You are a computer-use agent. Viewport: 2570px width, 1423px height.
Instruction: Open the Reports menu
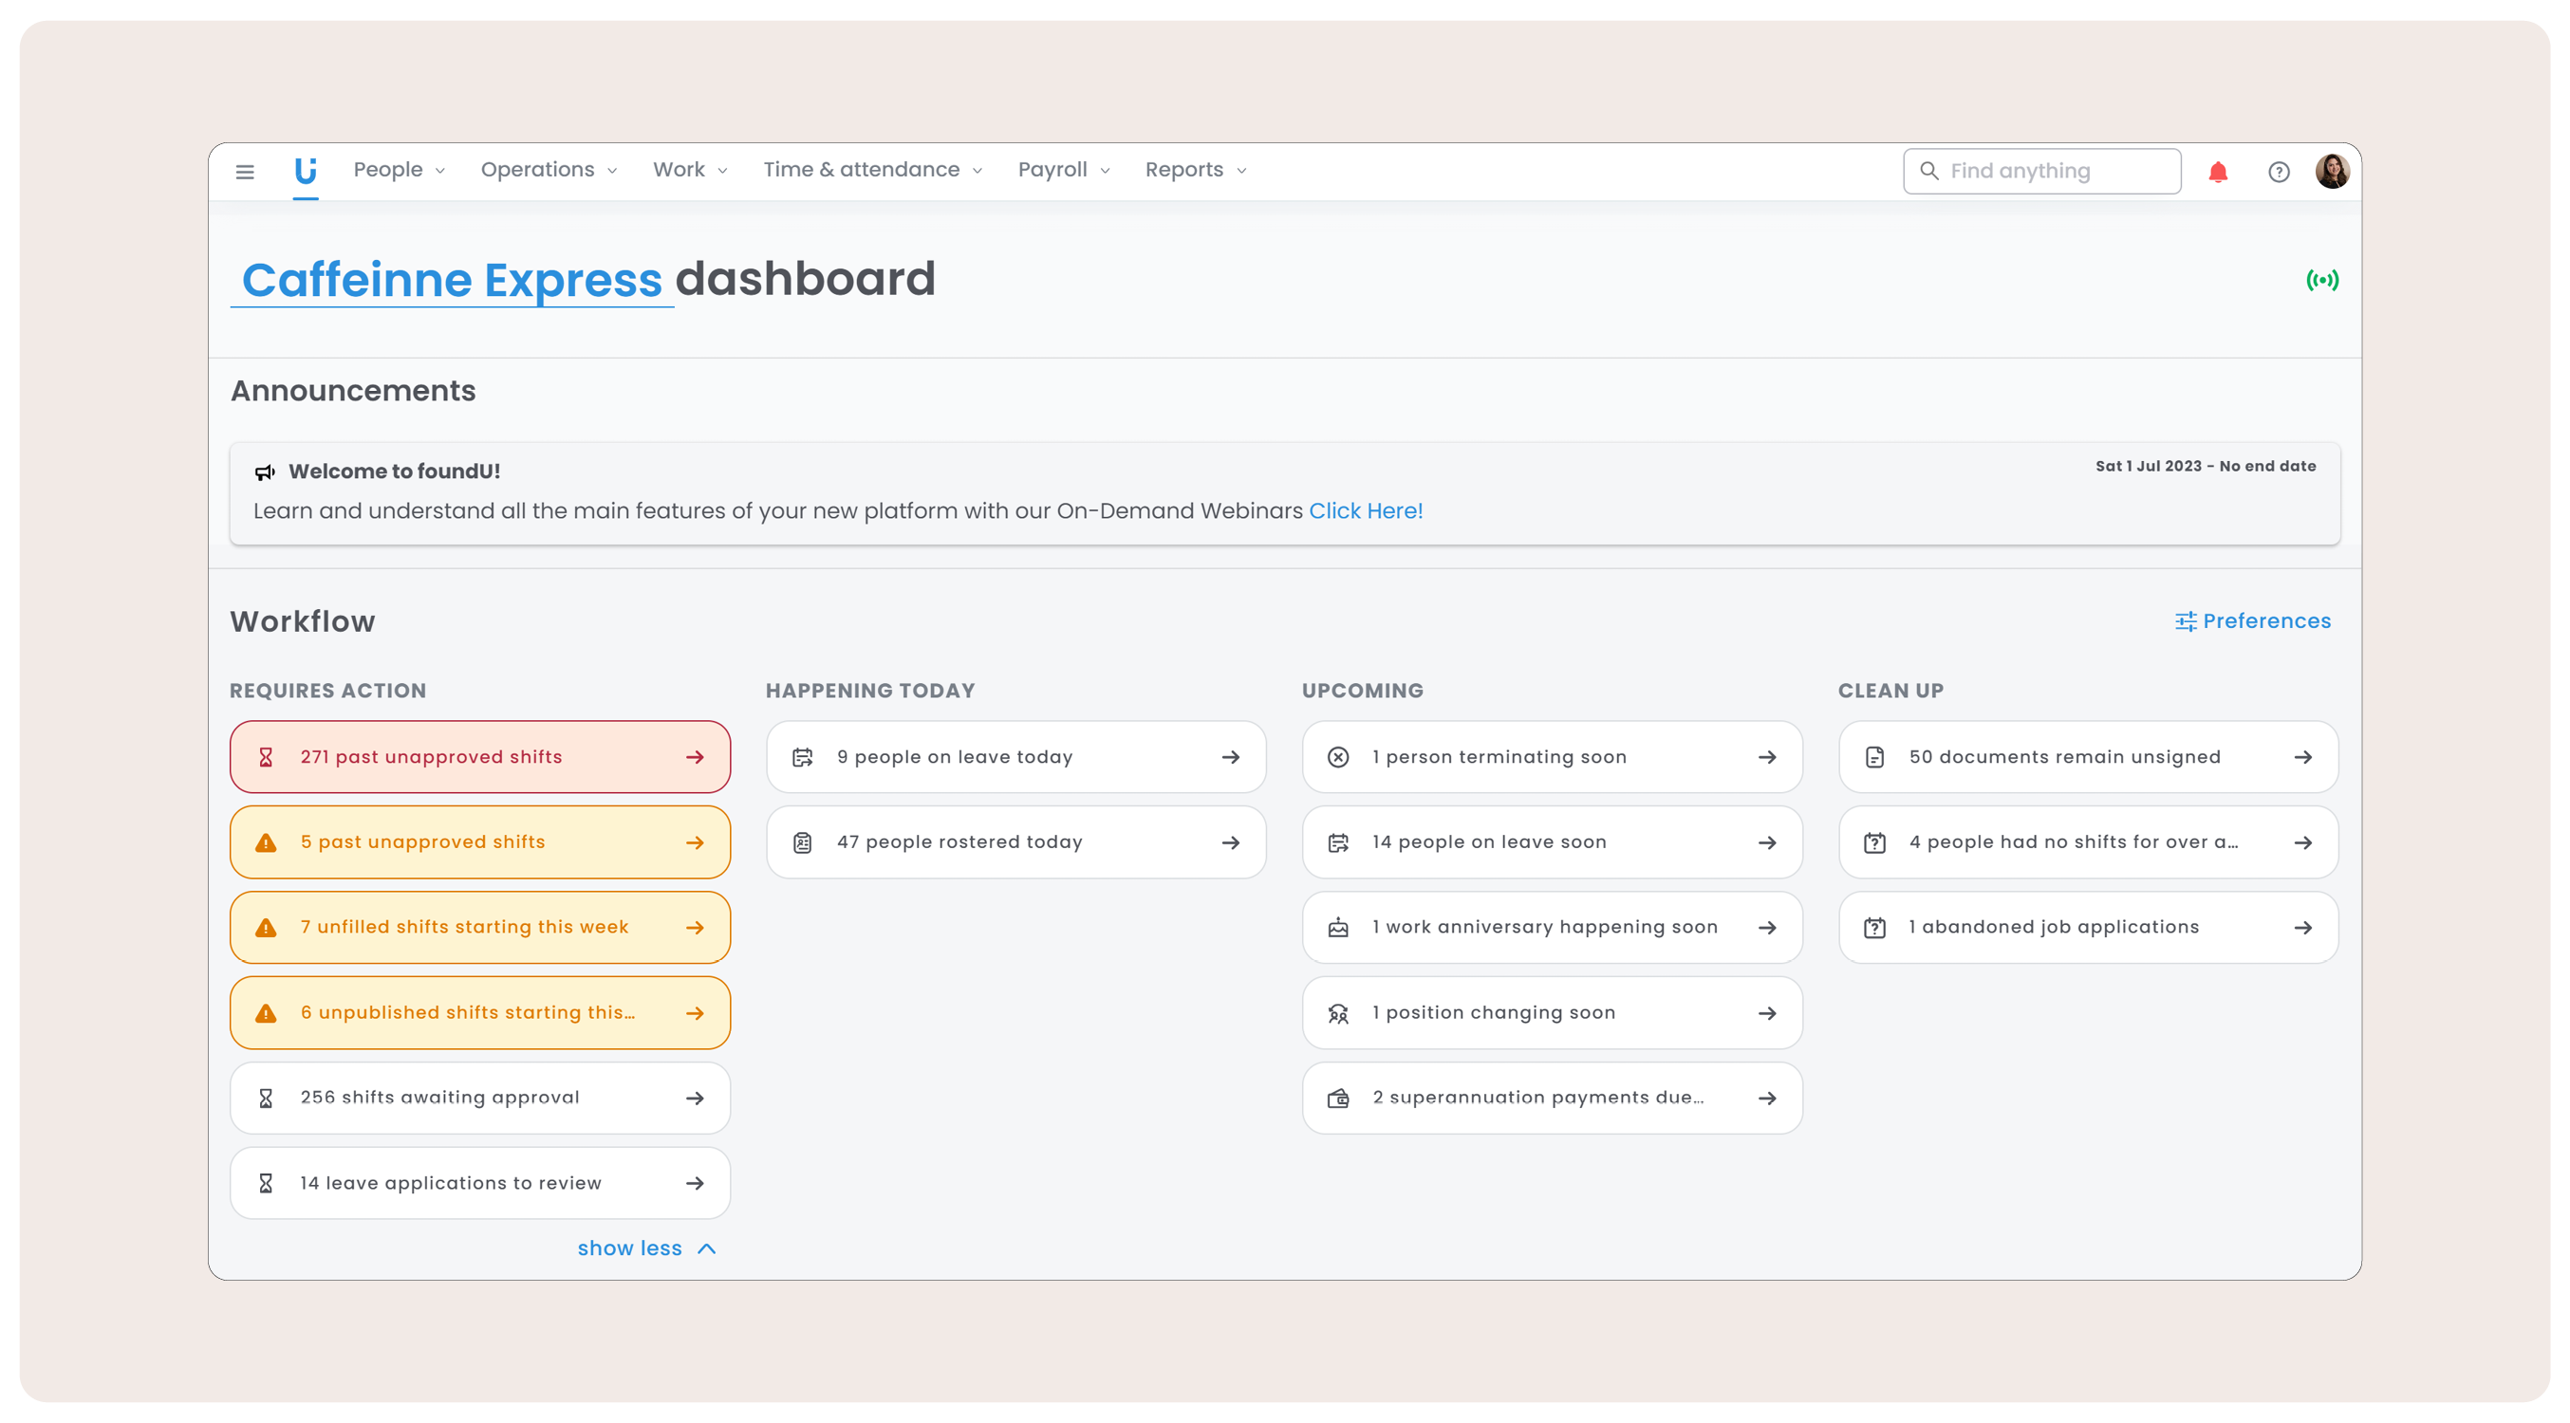[1194, 171]
